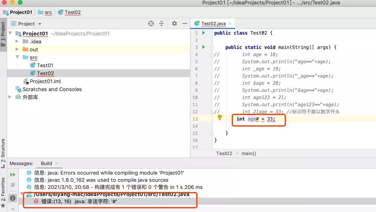Click main() in editor bottom breadcrumb
This screenshot has height=212, width=376.
249,153
